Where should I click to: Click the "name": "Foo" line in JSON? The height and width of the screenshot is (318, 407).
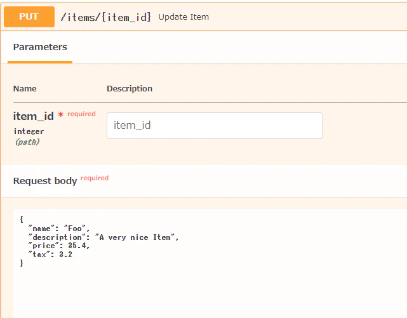(59, 229)
